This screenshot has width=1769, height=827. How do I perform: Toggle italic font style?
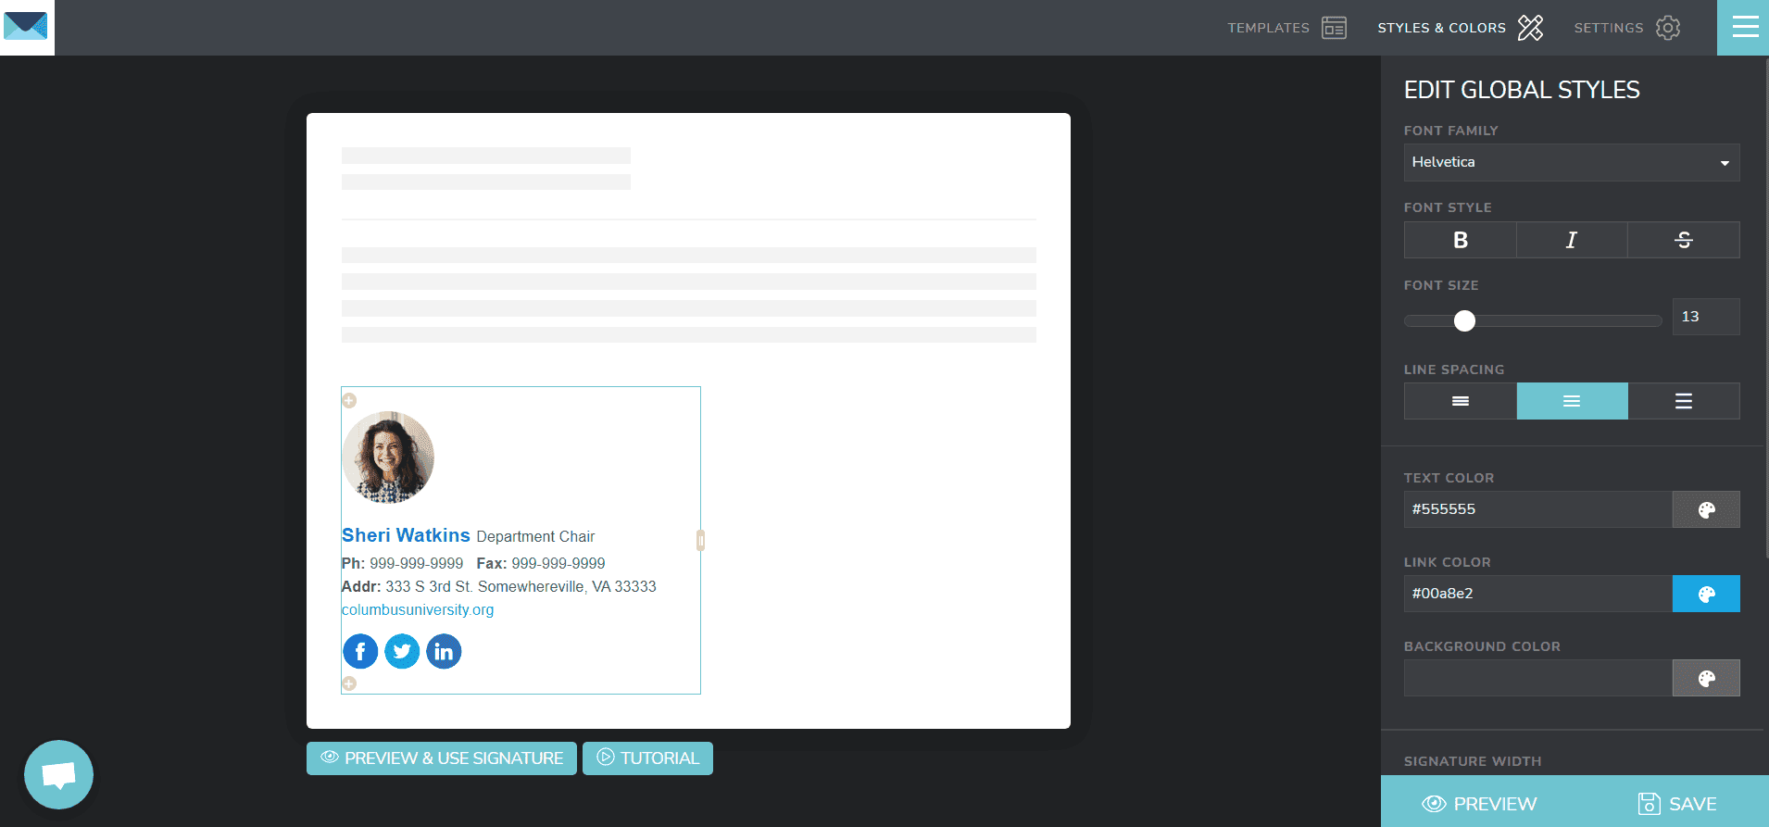click(1571, 240)
